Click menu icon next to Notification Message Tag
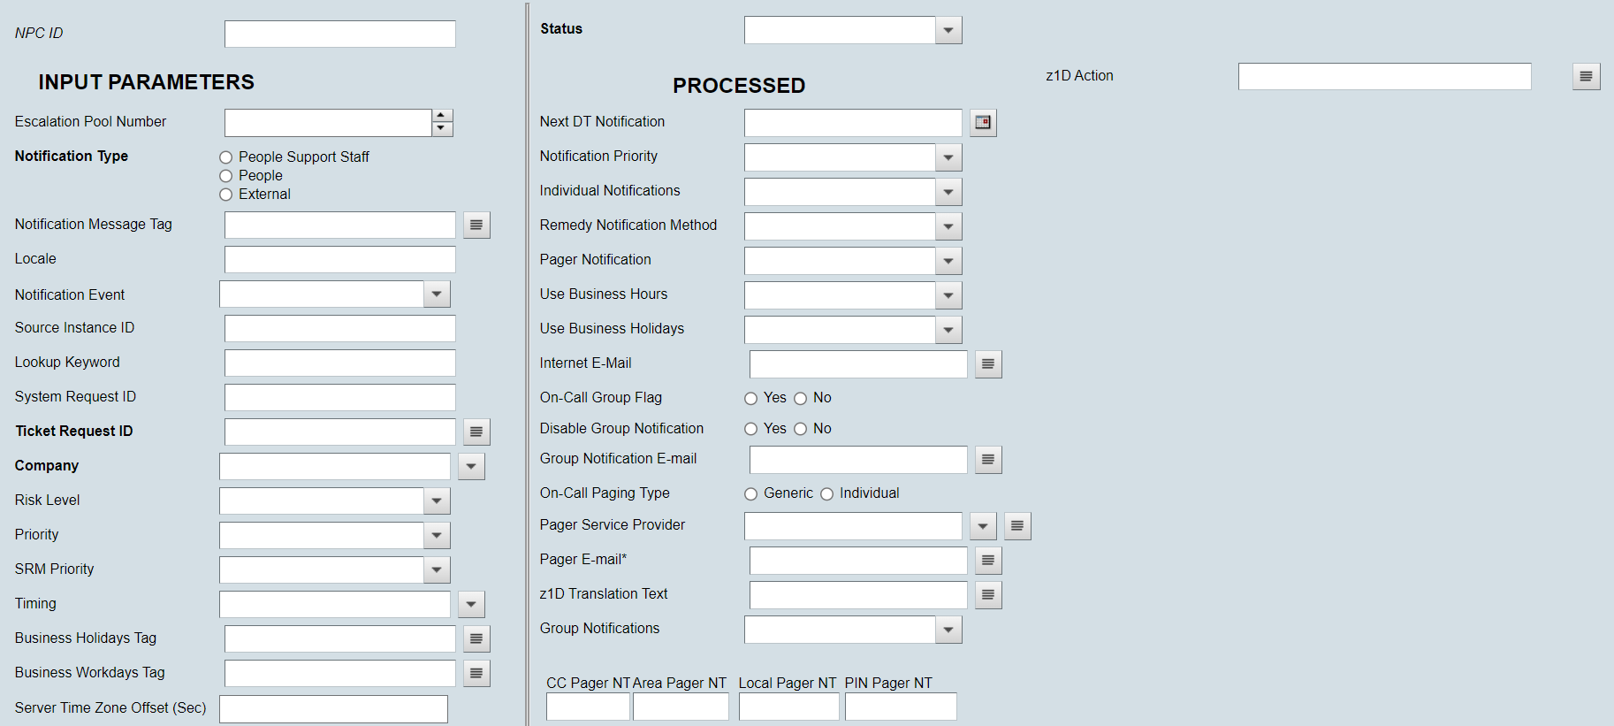The image size is (1614, 726). click(476, 225)
